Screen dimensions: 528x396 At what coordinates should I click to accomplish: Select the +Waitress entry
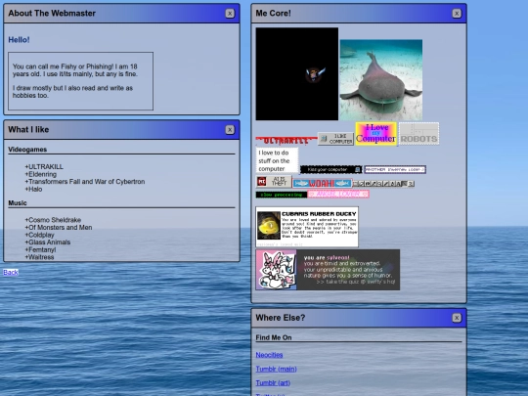pos(39,257)
